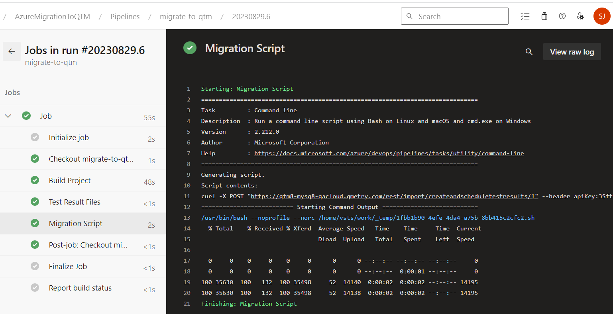Open the command-line task documentation link

pos(389,153)
